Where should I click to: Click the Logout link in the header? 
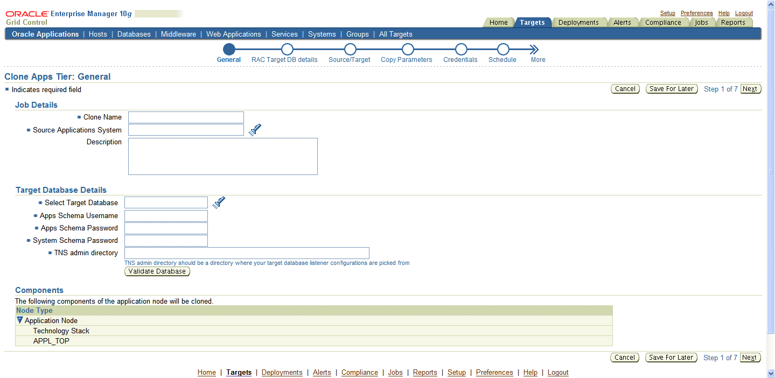click(x=744, y=13)
